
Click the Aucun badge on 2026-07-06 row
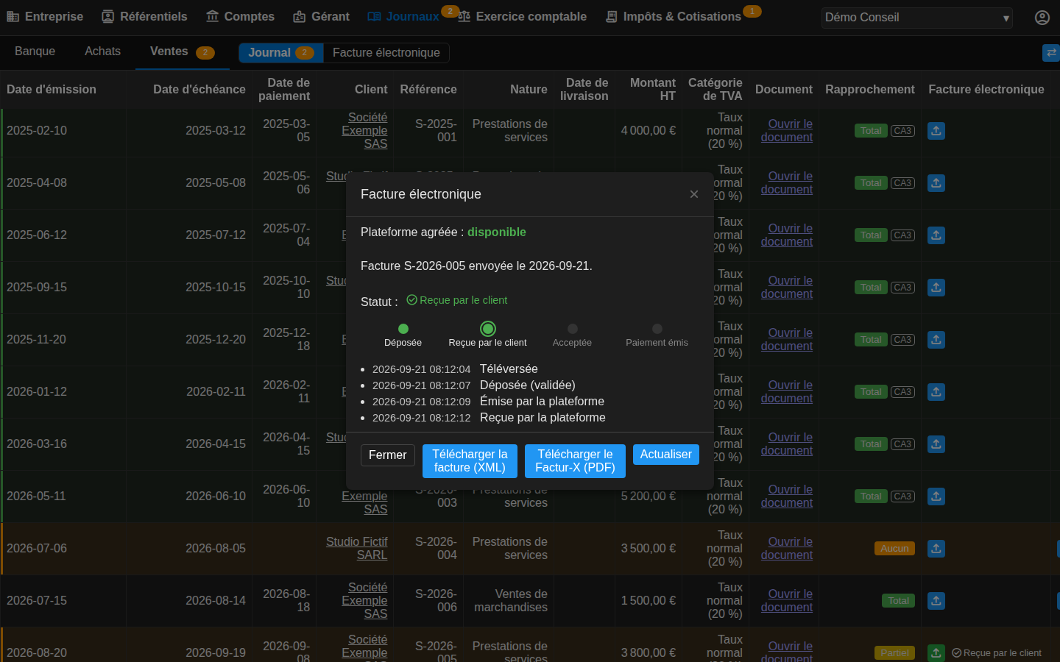coord(894,549)
